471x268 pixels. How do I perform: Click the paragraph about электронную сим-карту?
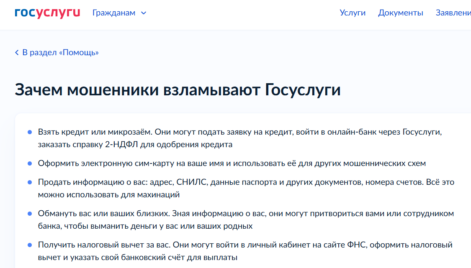pyautogui.click(x=232, y=163)
